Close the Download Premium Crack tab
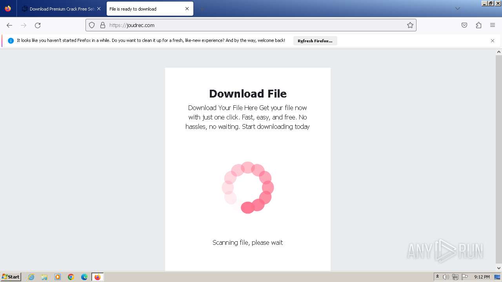This screenshot has height=282, width=502. click(99, 9)
